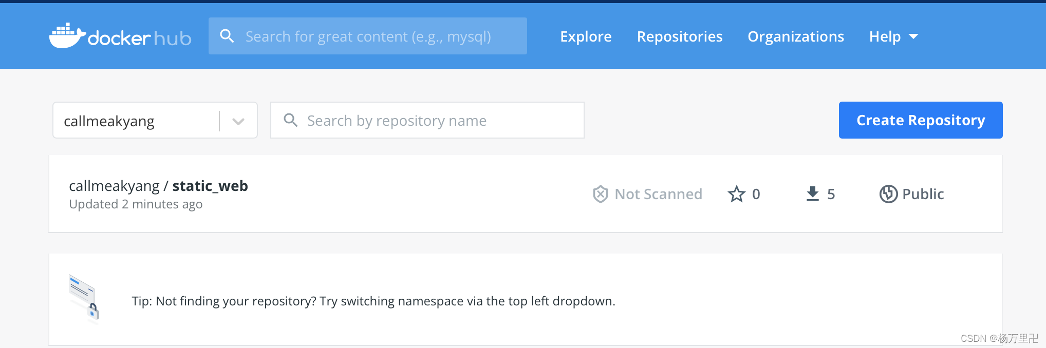Viewport: 1046px width, 348px height.
Task: Click the blue Create Repository color block
Action: (x=920, y=120)
